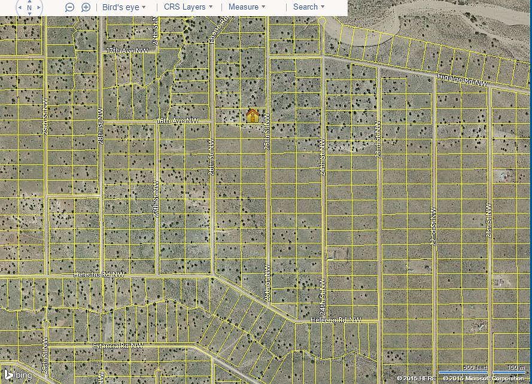Zoom in with the plus magnifier
Viewport: 532px width, 384px height.
[x=86, y=7]
